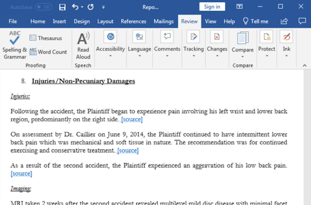Open the Thesaurus
This screenshot has height=205, width=311.
(x=46, y=38)
